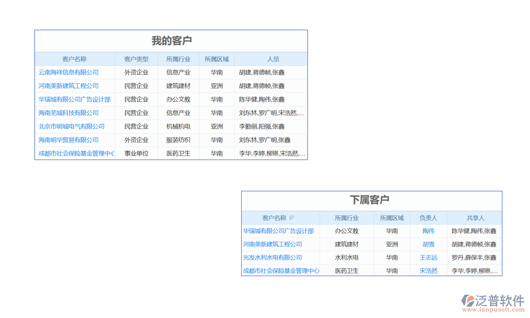Click the 负责人 column header
This screenshot has height=318, width=530.
pyautogui.click(x=428, y=218)
